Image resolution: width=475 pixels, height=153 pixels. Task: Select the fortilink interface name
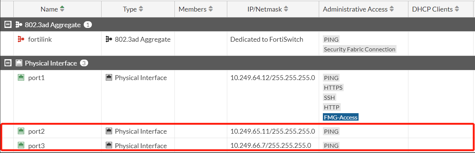(x=40, y=39)
